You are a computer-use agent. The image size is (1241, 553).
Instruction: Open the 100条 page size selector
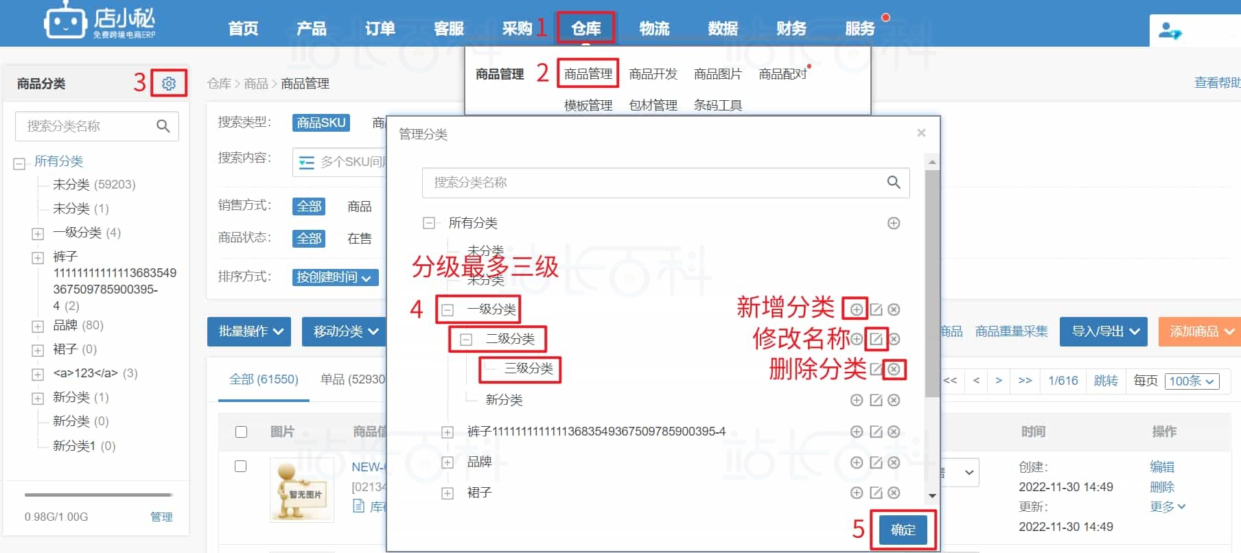click(x=1192, y=381)
